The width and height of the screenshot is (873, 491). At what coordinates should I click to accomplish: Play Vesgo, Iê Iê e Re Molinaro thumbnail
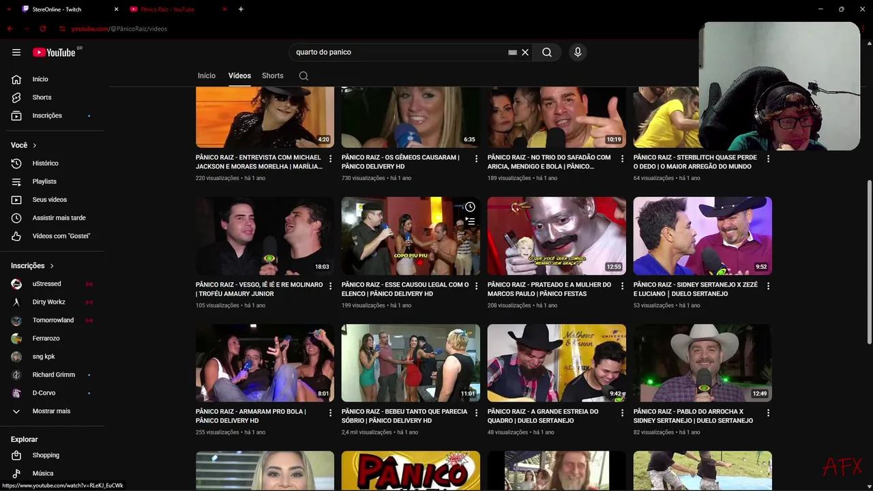click(x=265, y=236)
